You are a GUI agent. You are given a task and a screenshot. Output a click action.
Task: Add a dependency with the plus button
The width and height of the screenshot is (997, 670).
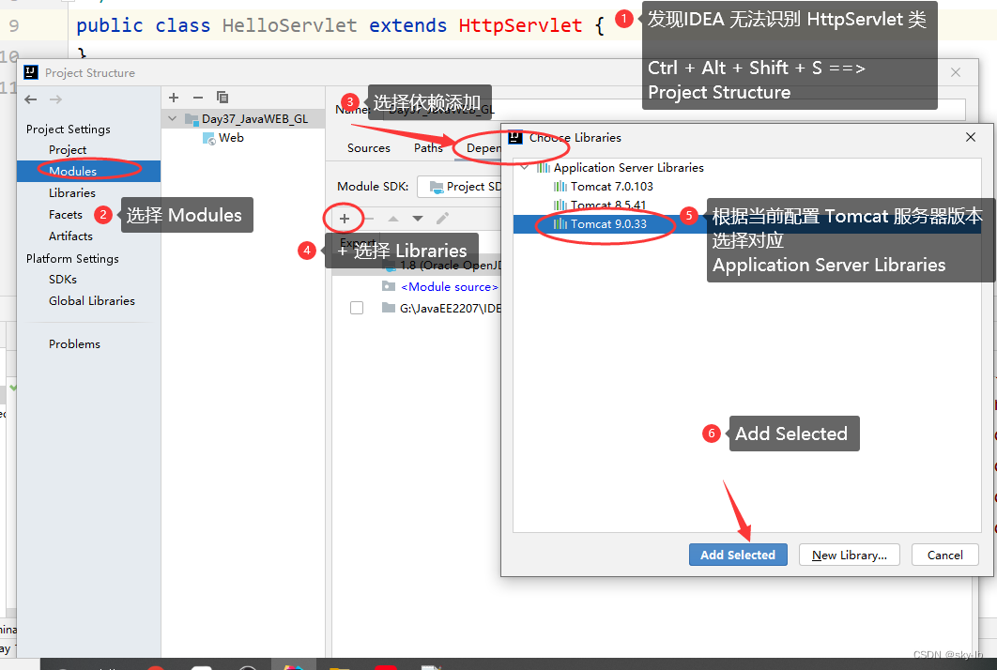click(x=344, y=219)
